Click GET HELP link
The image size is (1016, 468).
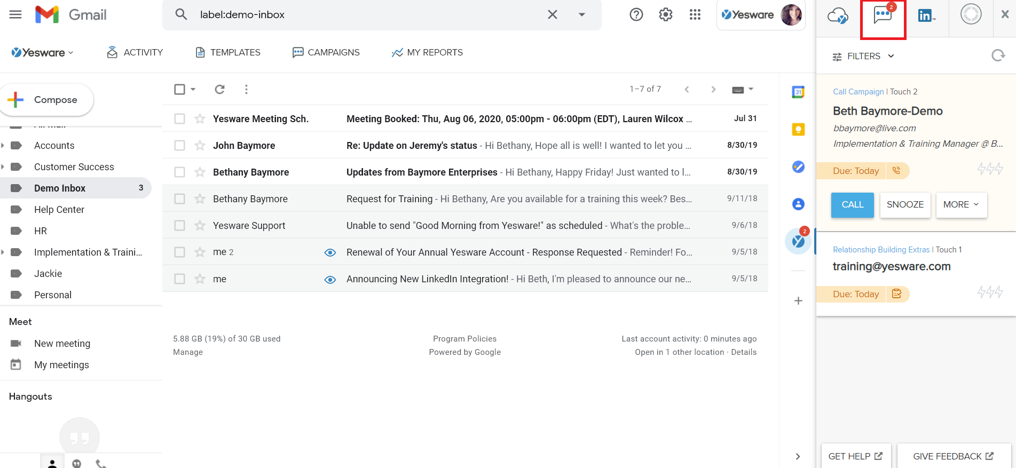pos(855,456)
